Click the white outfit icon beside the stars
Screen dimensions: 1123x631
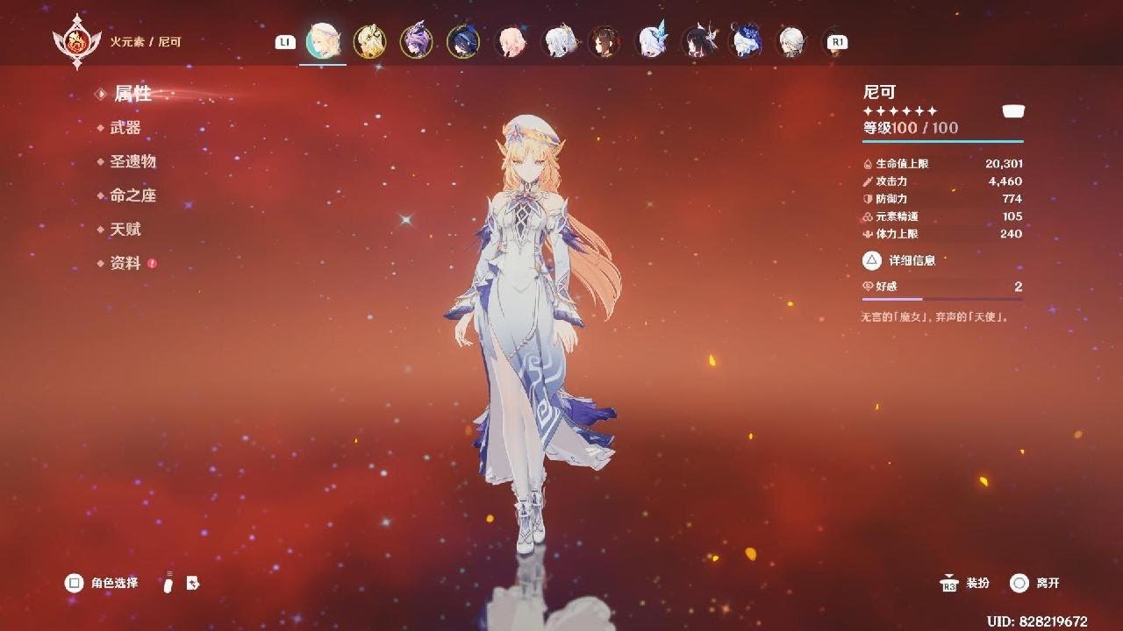[1013, 111]
